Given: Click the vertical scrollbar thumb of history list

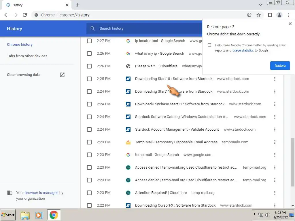Looking at the screenshot, I should [292, 162].
